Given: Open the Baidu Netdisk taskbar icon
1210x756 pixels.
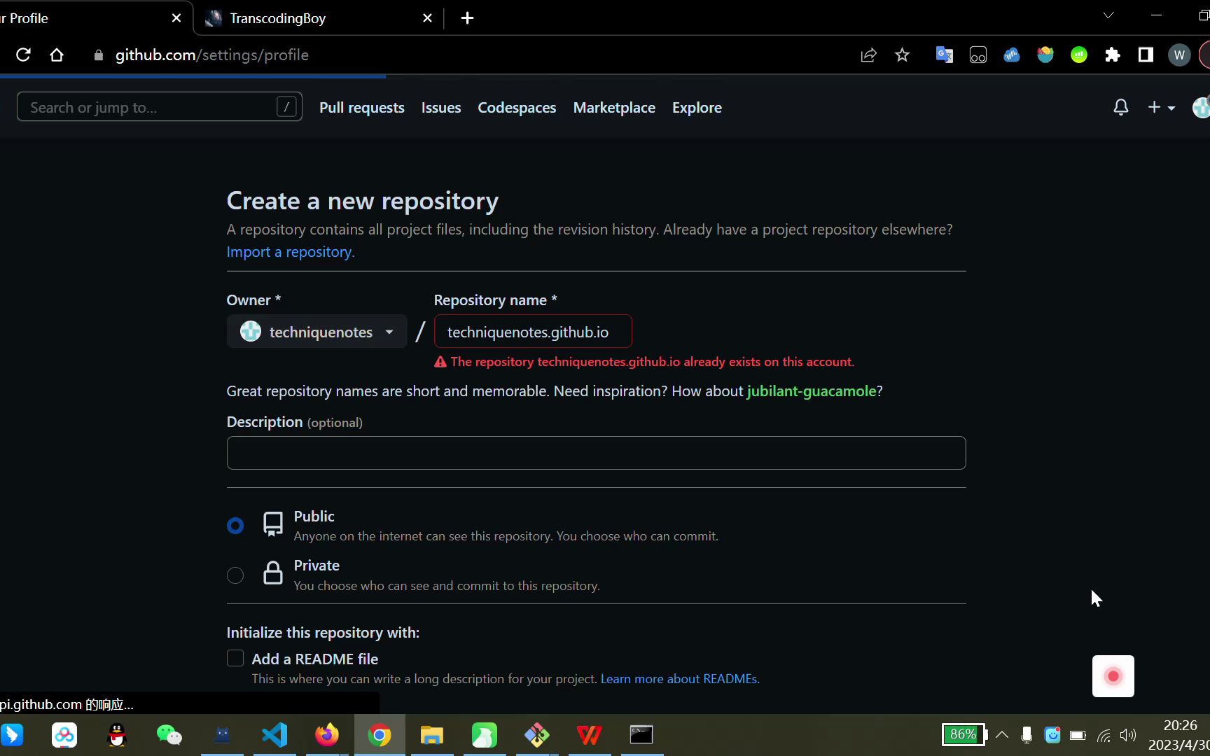Looking at the screenshot, I should [x=64, y=735].
